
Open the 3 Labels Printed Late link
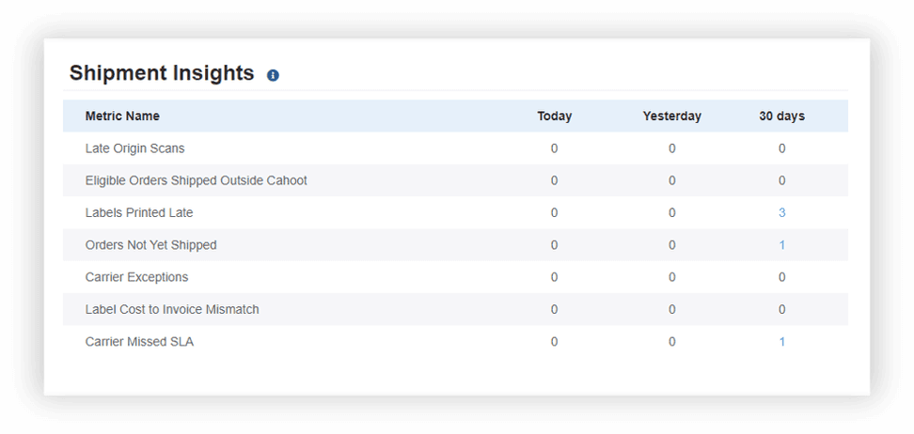click(x=781, y=213)
